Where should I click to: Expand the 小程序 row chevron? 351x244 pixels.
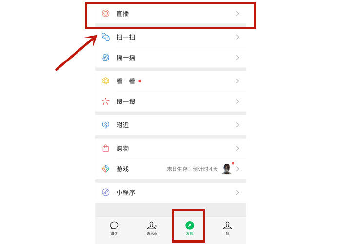[238, 192]
